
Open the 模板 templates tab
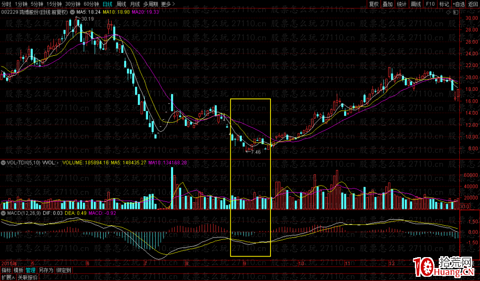(18, 270)
